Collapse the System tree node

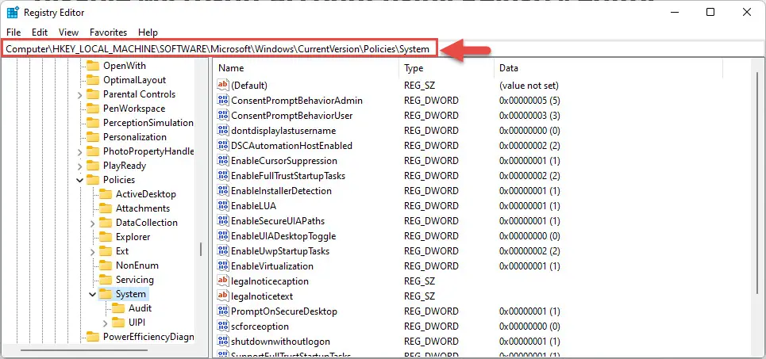(92, 294)
